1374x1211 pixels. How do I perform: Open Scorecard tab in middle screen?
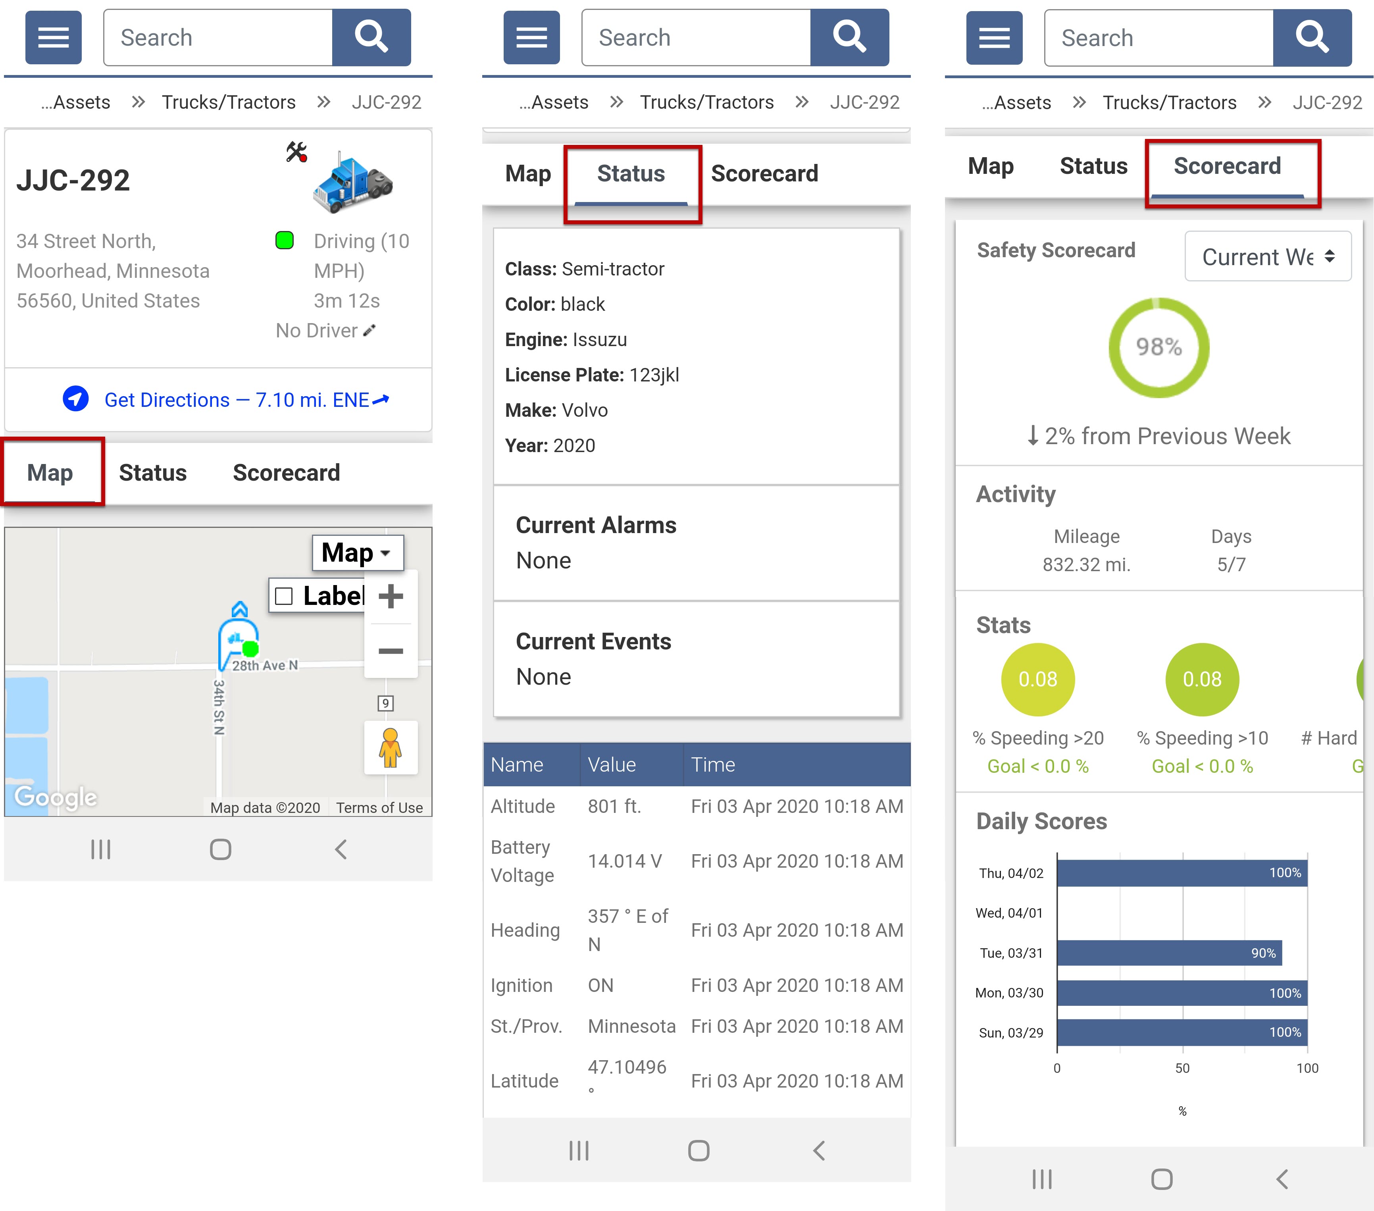tap(764, 173)
